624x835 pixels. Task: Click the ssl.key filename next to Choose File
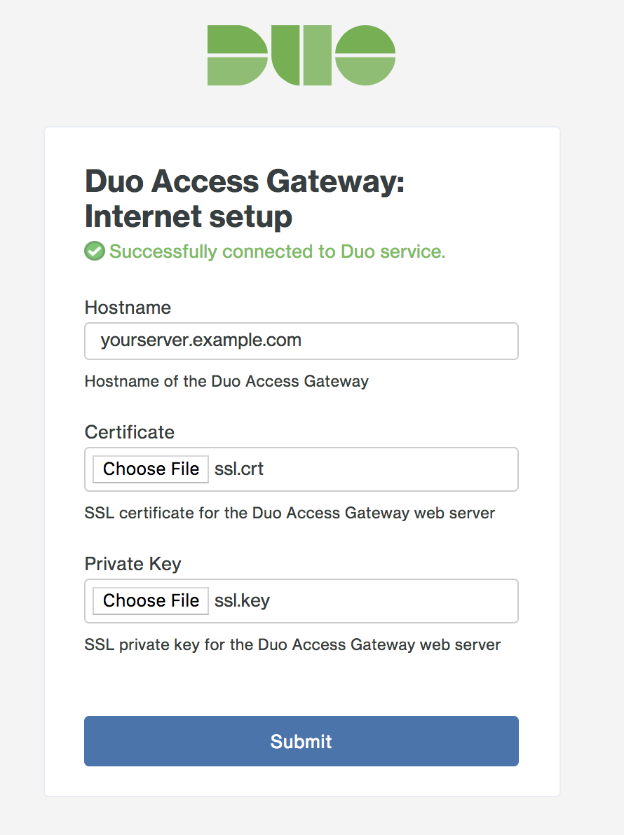click(x=243, y=600)
